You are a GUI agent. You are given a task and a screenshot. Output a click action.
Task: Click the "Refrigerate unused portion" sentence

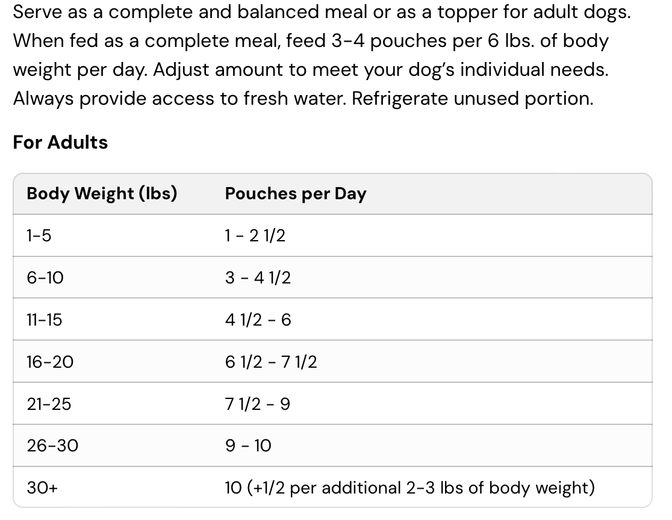pyautogui.click(x=472, y=99)
